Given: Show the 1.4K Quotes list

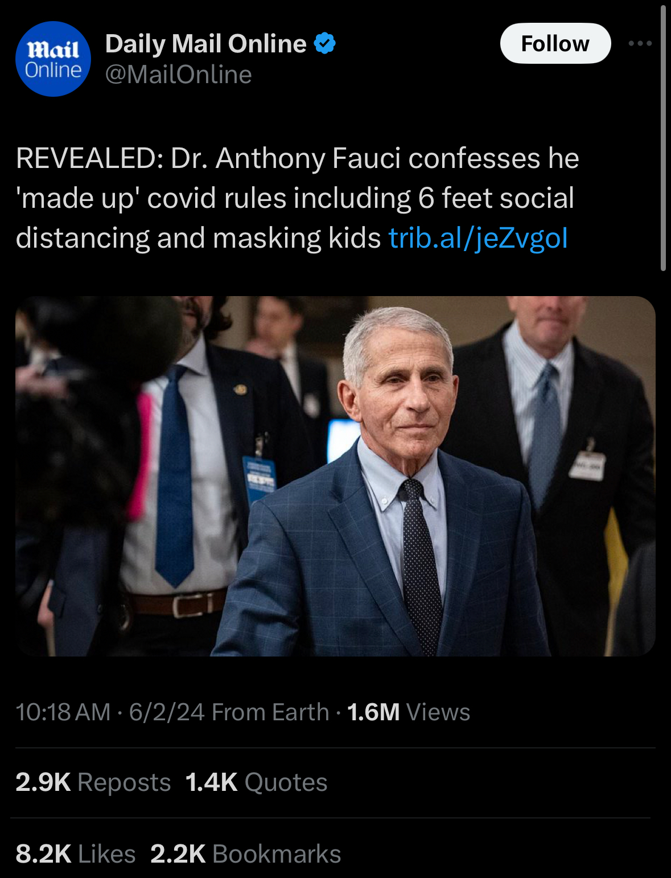Looking at the screenshot, I should (256, 782).
